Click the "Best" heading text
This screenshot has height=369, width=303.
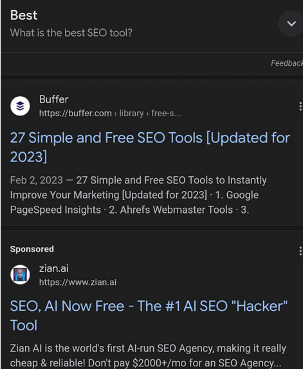24,15
